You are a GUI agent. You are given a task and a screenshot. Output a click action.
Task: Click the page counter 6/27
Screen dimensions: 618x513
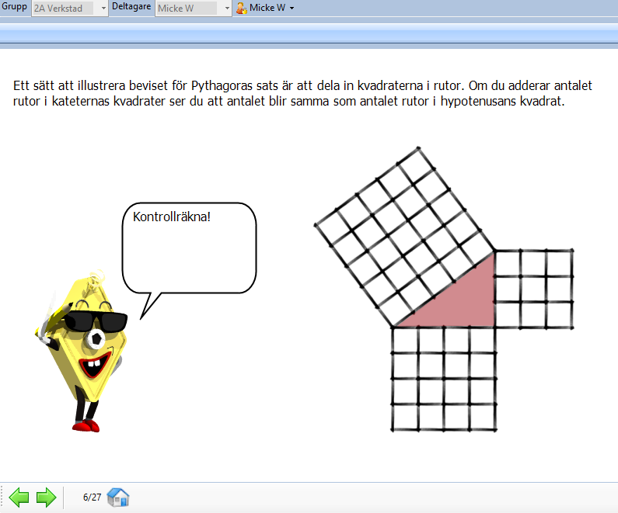(x=93, y=497)
